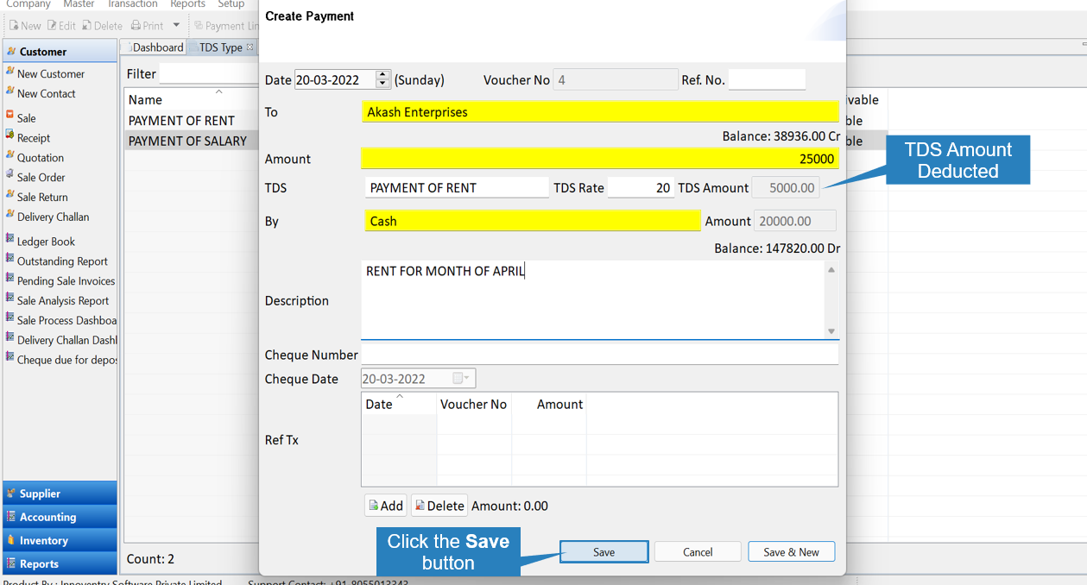Click the To field Akash Enterprises
This screenshot has height=585, width=1087.
[600, 112]
